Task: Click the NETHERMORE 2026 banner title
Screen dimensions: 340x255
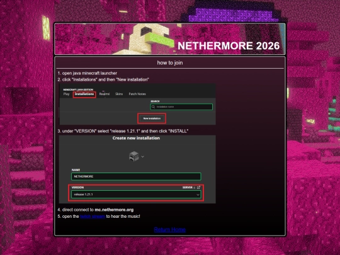Action: tap(229, 46)
